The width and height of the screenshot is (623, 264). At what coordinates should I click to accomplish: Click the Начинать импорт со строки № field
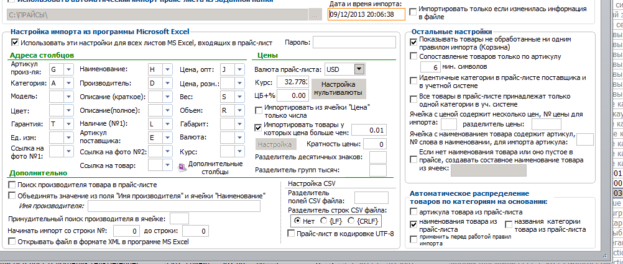pos(127,231)
